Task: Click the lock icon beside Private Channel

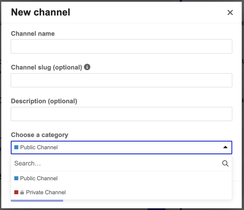Action: [x=22, y=192]
